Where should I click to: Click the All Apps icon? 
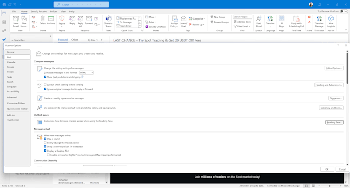tap(282, 18)
